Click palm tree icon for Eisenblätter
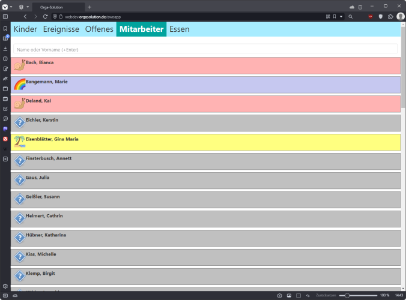 click(x=20, y=142)
